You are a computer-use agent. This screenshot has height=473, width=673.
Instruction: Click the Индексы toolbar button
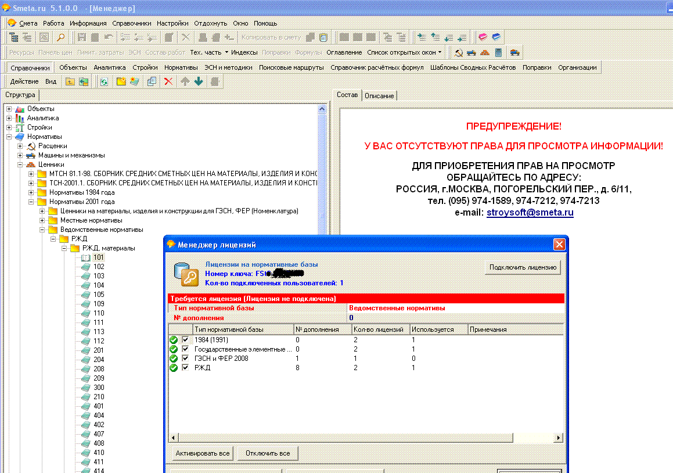(x=244, y=52)
